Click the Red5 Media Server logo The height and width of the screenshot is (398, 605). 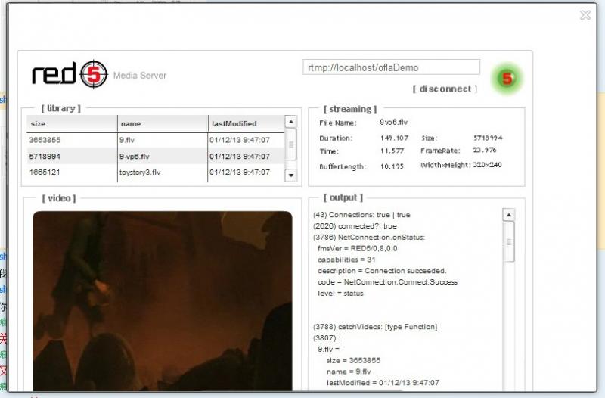[99, 73]
